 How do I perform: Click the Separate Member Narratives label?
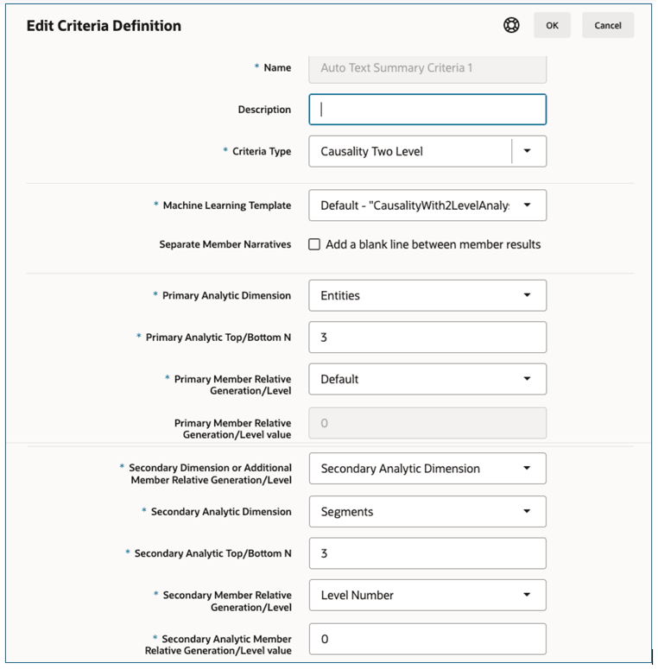(x=225, y=244)
